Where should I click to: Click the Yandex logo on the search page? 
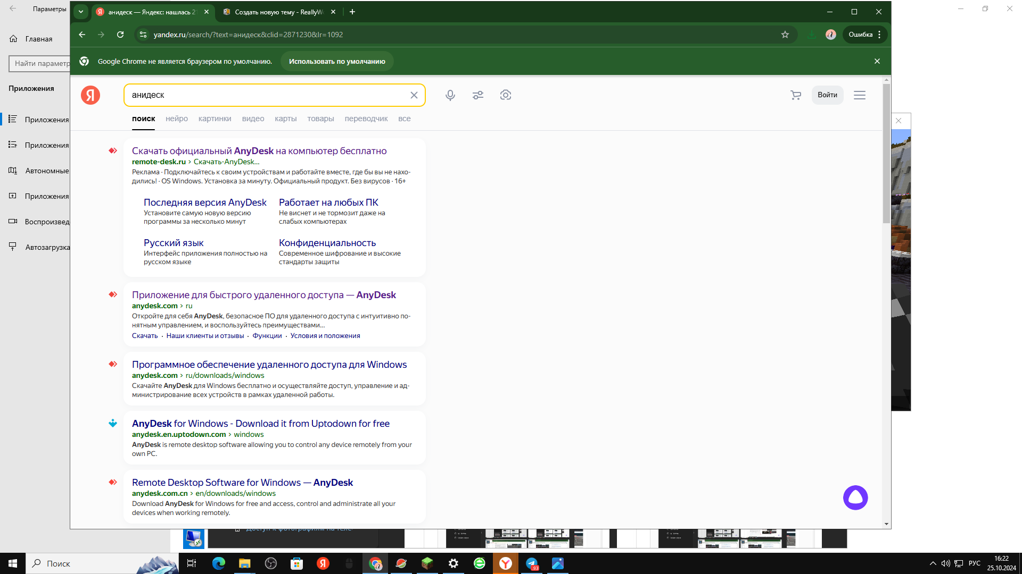[90, 95]
